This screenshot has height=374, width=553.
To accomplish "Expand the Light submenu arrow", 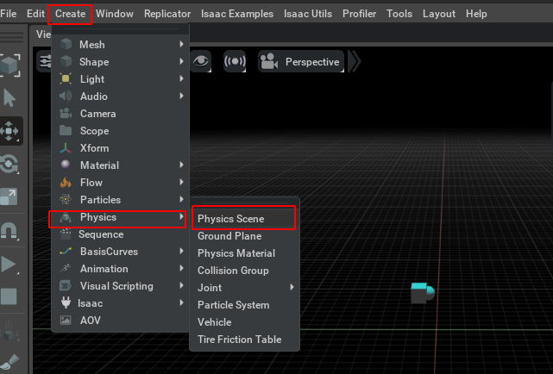I will [x=181, y=78].
